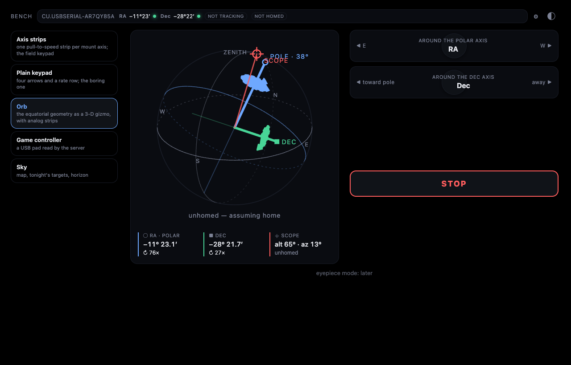Viewport: 571px width, 365px height.
Task: Select the Axis strips mode
Action: coord(64,46)
